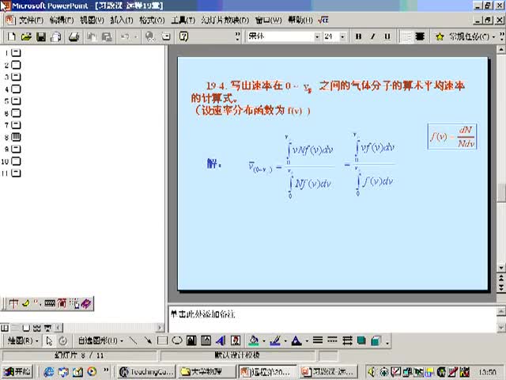Insert a Text Box from drawing toolbar

point(191,340)
